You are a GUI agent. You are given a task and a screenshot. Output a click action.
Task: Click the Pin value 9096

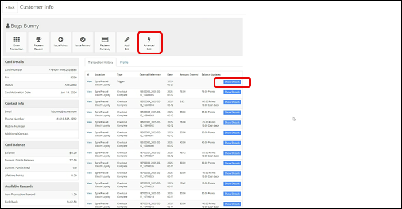pos(74,77)
